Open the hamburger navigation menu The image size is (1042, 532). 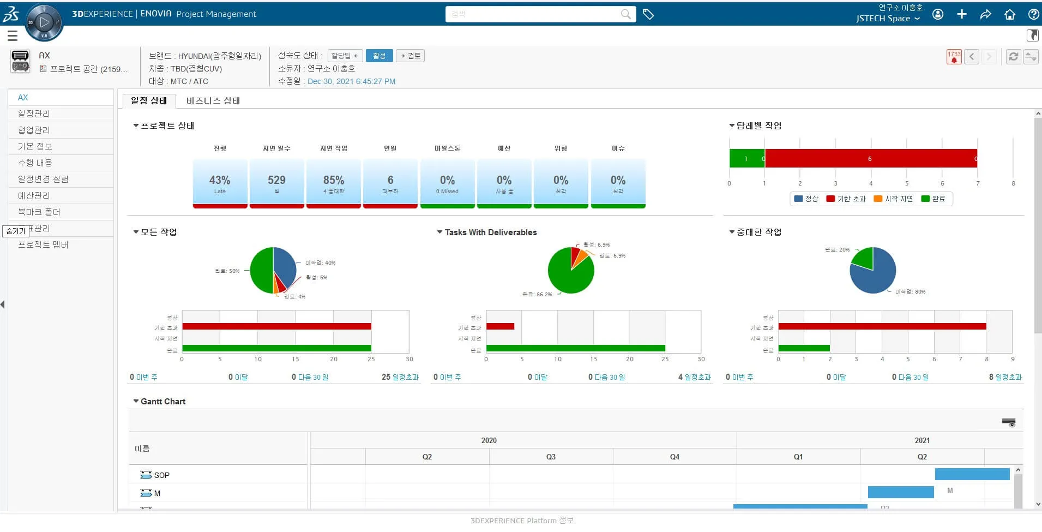(x=12, y=35)
